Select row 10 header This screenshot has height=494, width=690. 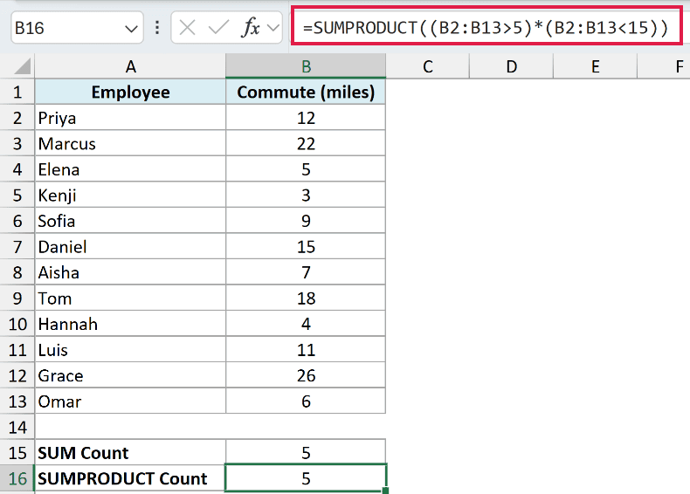pyautogui.click(x=17, y=324)
